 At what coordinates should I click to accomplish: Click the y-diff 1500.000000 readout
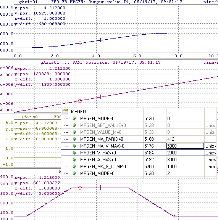[x=42, y=85]
